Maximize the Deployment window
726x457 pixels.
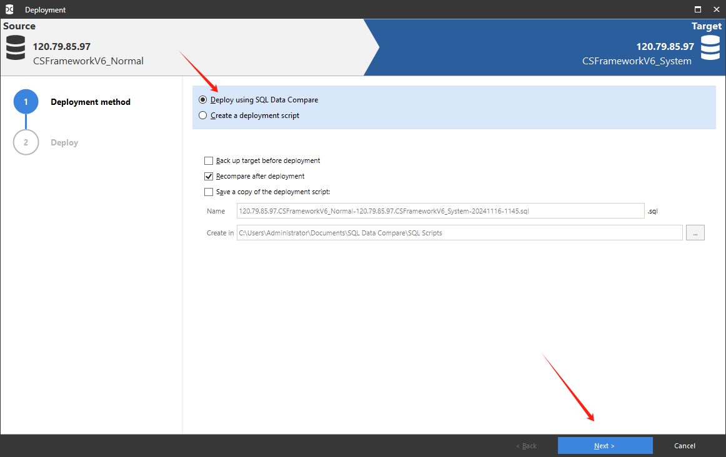coord(698,9)
